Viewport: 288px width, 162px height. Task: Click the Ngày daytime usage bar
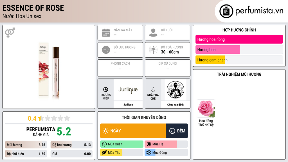coord(133,131)
